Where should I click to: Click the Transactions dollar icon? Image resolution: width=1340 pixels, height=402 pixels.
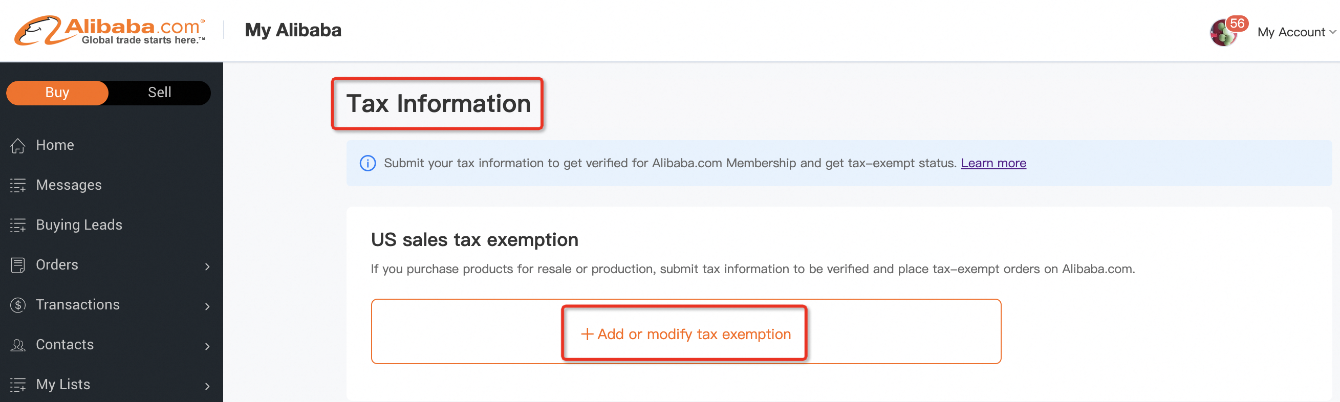[18, 305]
